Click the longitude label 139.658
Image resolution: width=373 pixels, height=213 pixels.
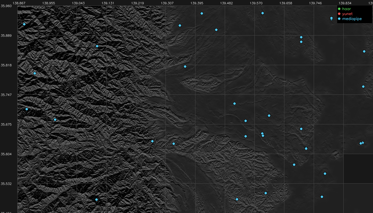(286, 3)
